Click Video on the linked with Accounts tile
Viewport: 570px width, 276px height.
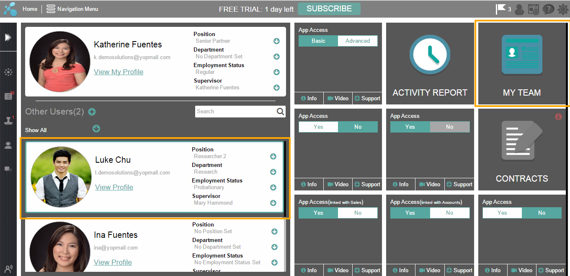click(x=430, y=270)
